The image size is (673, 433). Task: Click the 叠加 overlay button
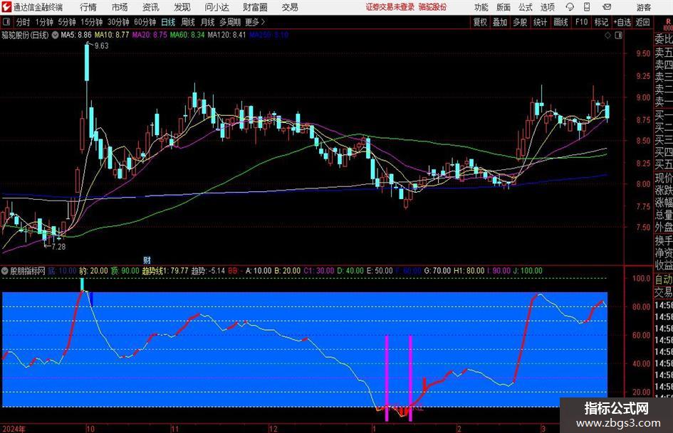click(500, 22)
